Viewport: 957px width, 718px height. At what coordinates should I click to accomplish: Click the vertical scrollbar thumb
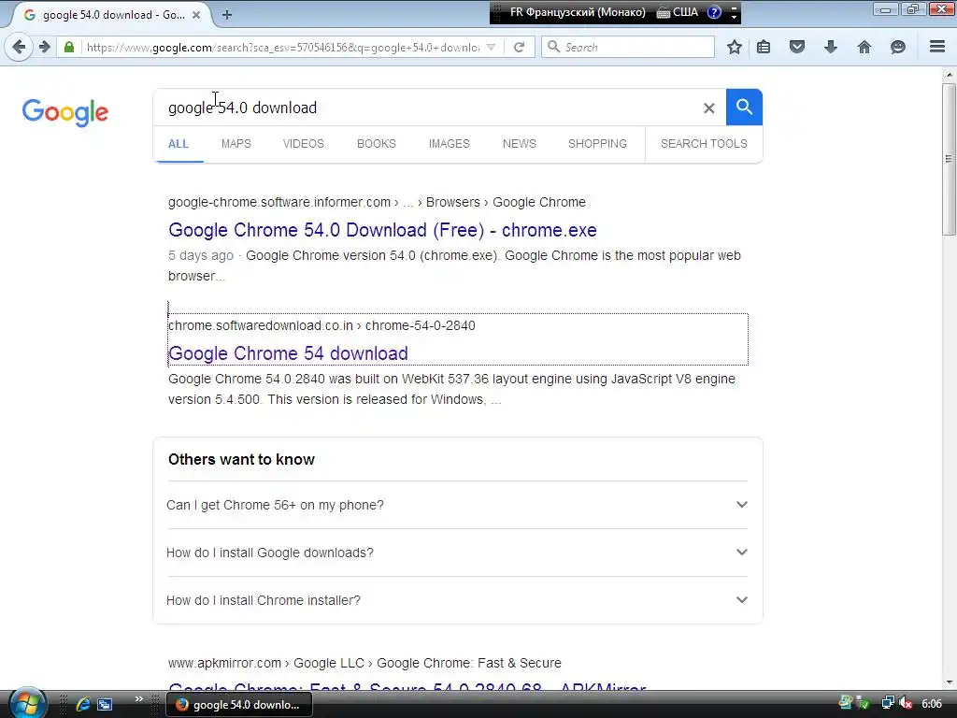(x=949, y=159)
